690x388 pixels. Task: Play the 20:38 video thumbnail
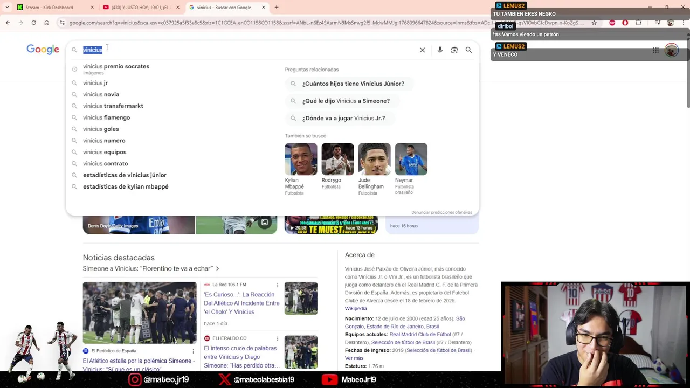point(331,225)
